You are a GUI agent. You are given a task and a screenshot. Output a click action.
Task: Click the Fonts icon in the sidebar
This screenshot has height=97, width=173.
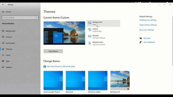[3, 55]
